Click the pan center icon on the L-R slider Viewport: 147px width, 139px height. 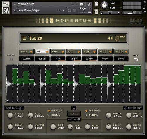(110, 13)
